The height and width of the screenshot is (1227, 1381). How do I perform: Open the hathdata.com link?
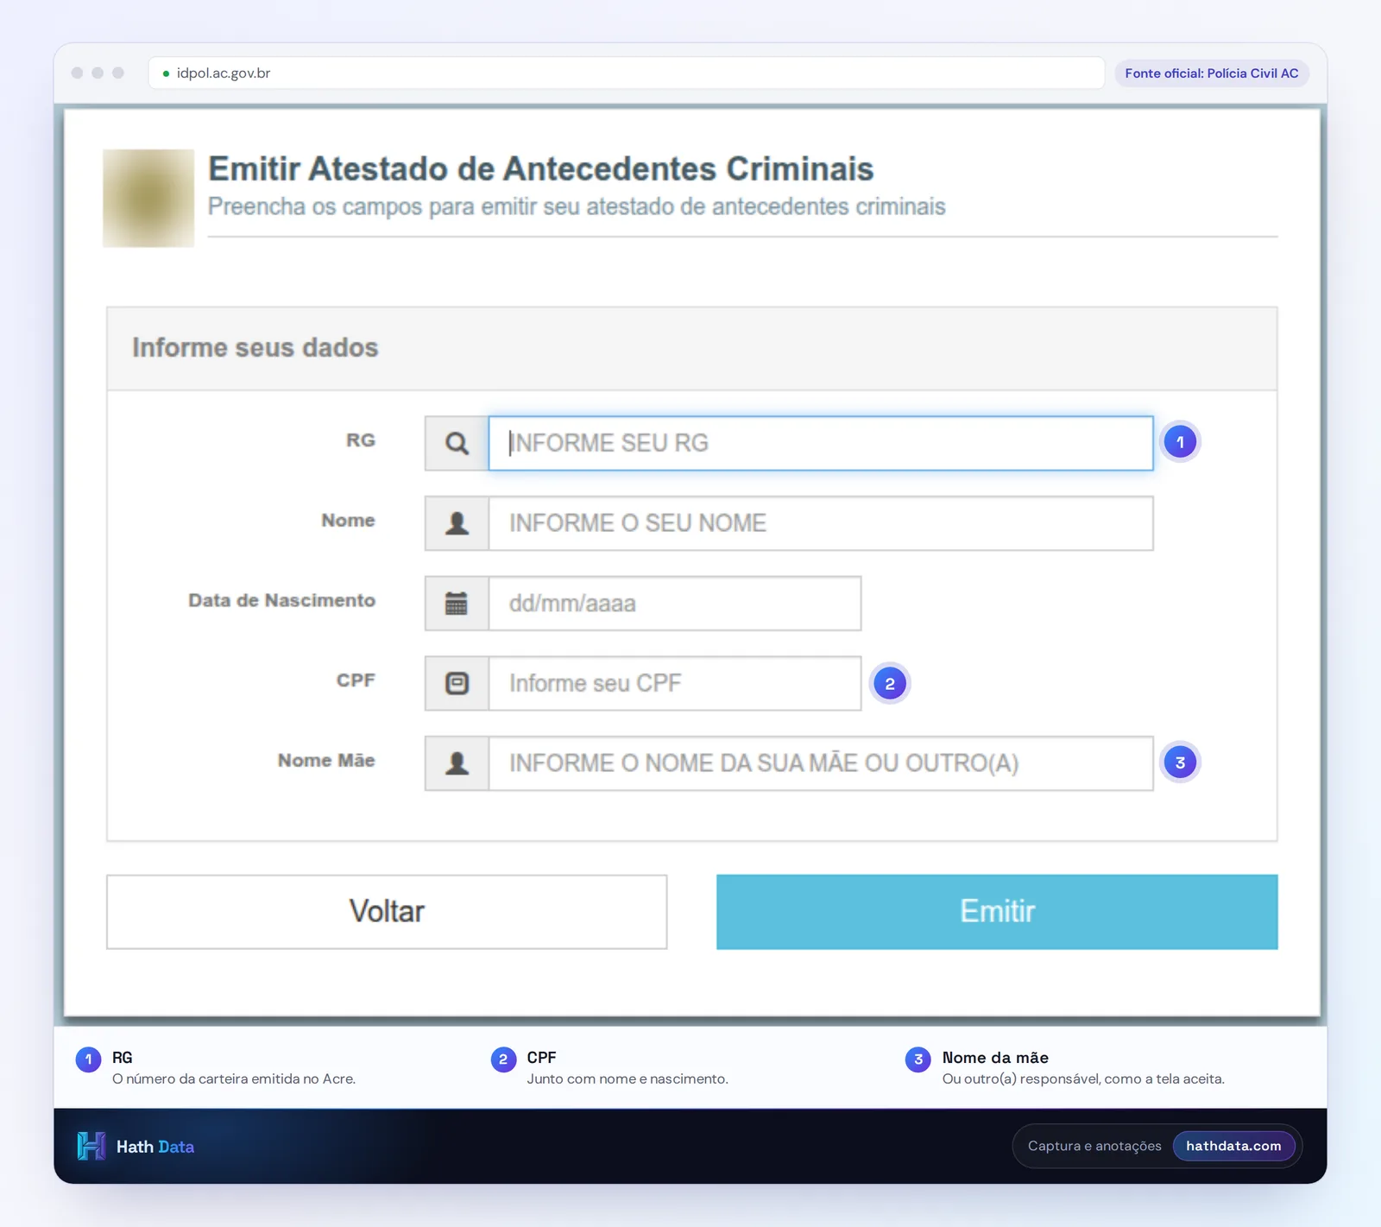click(x=1233, y=1146)
